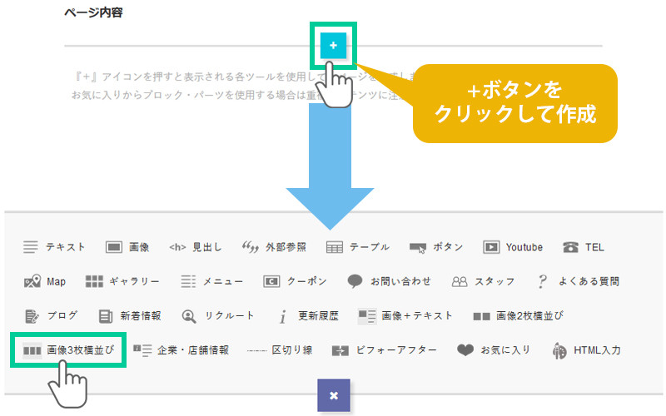This screenshot has width=666, height=416.
Task: Insert a Youtube video block
Action: coord(513,247)
